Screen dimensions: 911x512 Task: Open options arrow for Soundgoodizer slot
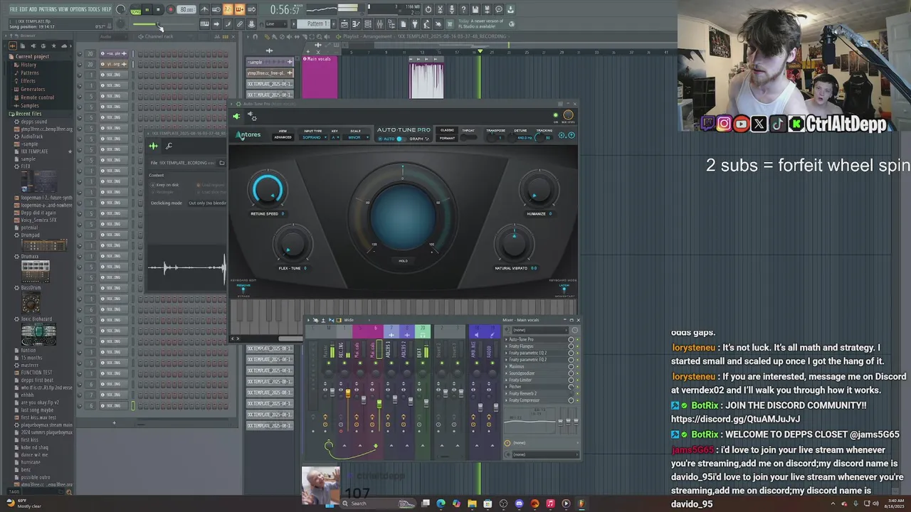click(x=507, y=373)
